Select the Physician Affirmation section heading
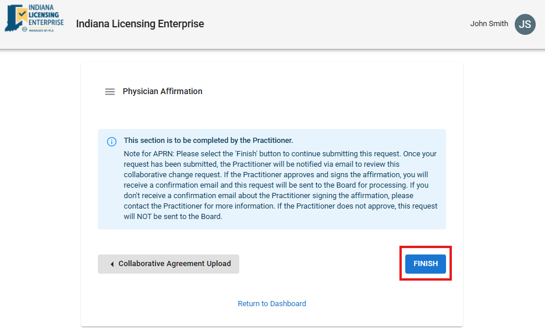The width and height of the screenshot is (545, 330). [x=162, y=92]
